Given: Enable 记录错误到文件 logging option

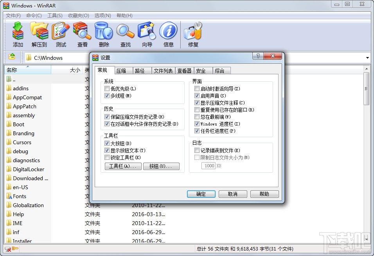Looking at the screenshot, I should click(x=197, y=150).
